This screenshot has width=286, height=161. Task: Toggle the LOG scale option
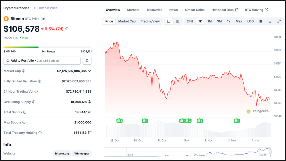250,21
